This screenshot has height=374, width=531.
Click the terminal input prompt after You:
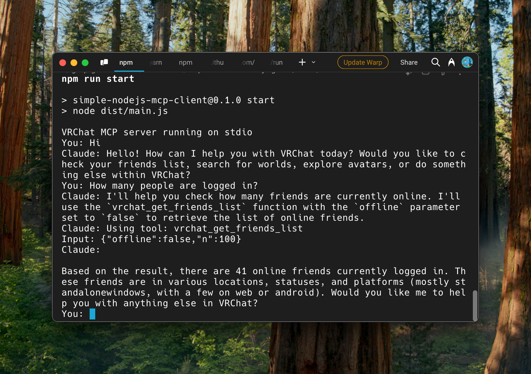(92, 314)
